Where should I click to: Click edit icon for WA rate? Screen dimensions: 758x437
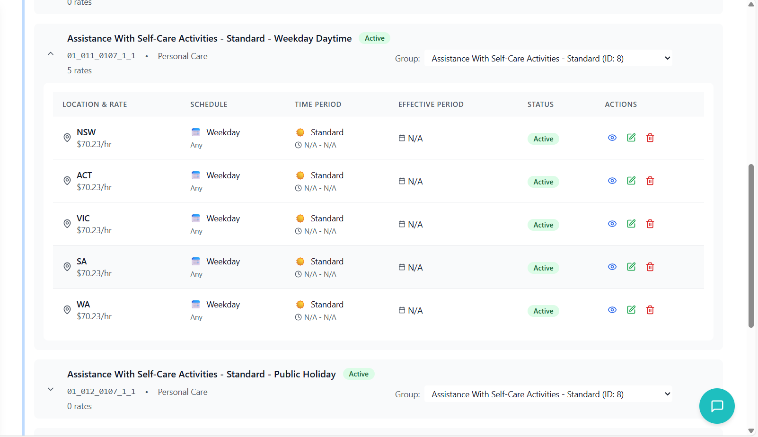(631, 310)
